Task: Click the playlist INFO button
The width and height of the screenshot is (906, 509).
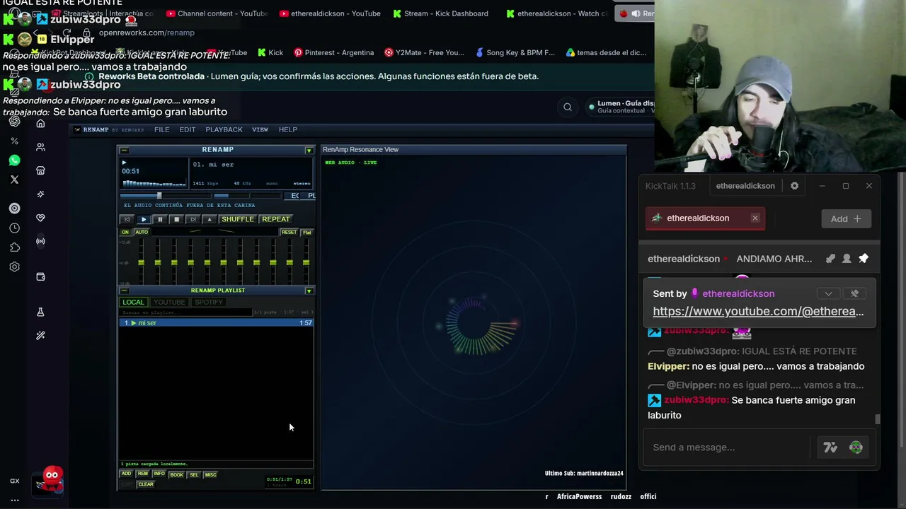Action: 159,474
